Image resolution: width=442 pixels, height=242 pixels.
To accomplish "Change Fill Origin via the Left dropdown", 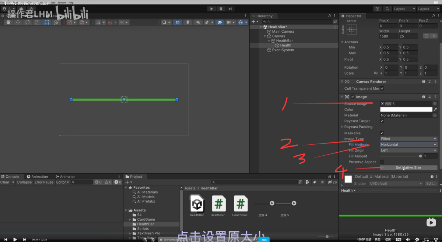I will 408,150.
